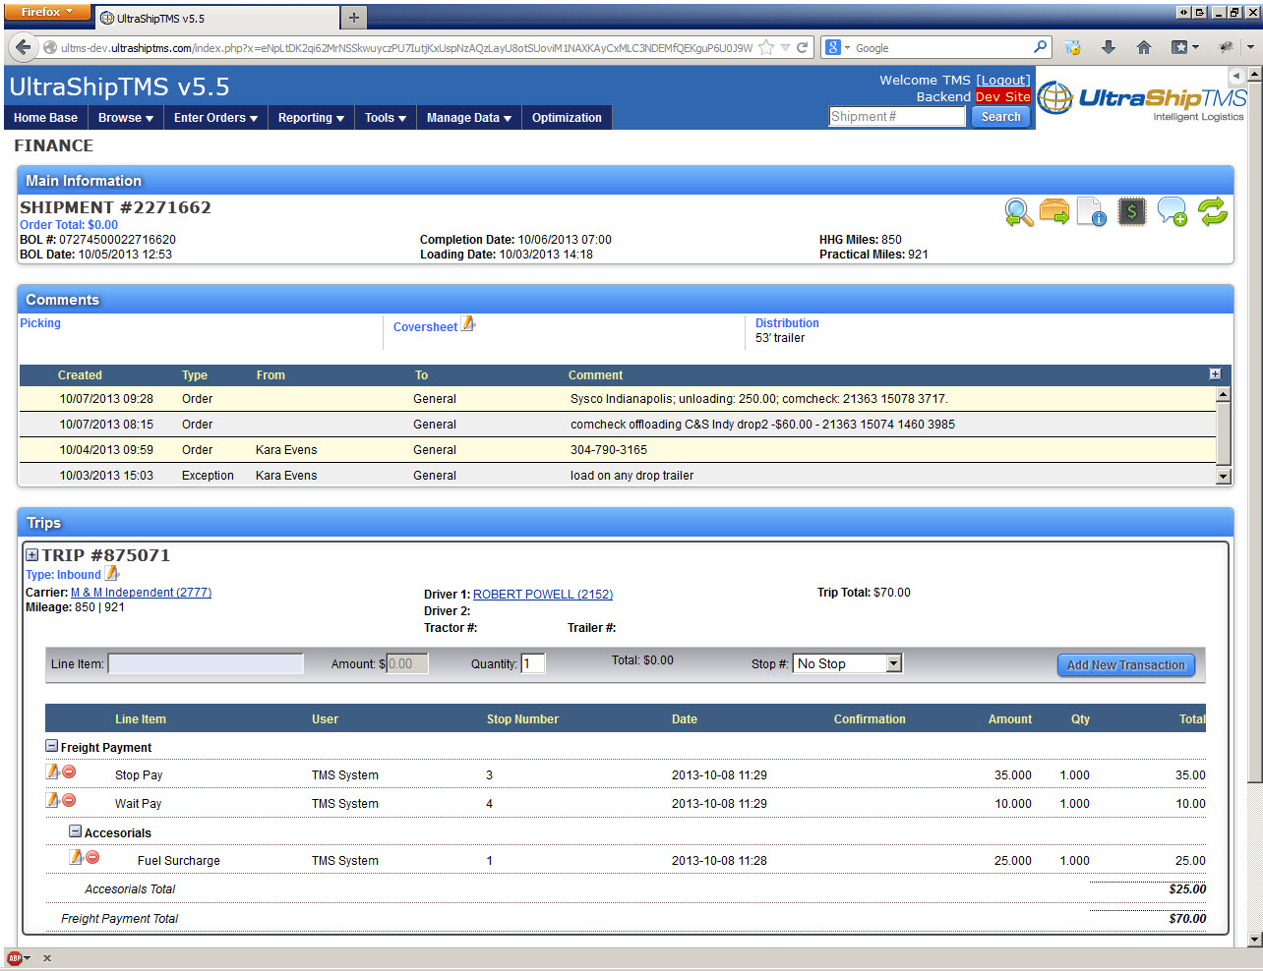Delete the Fuel Surcharge line item

pos(92,858)
